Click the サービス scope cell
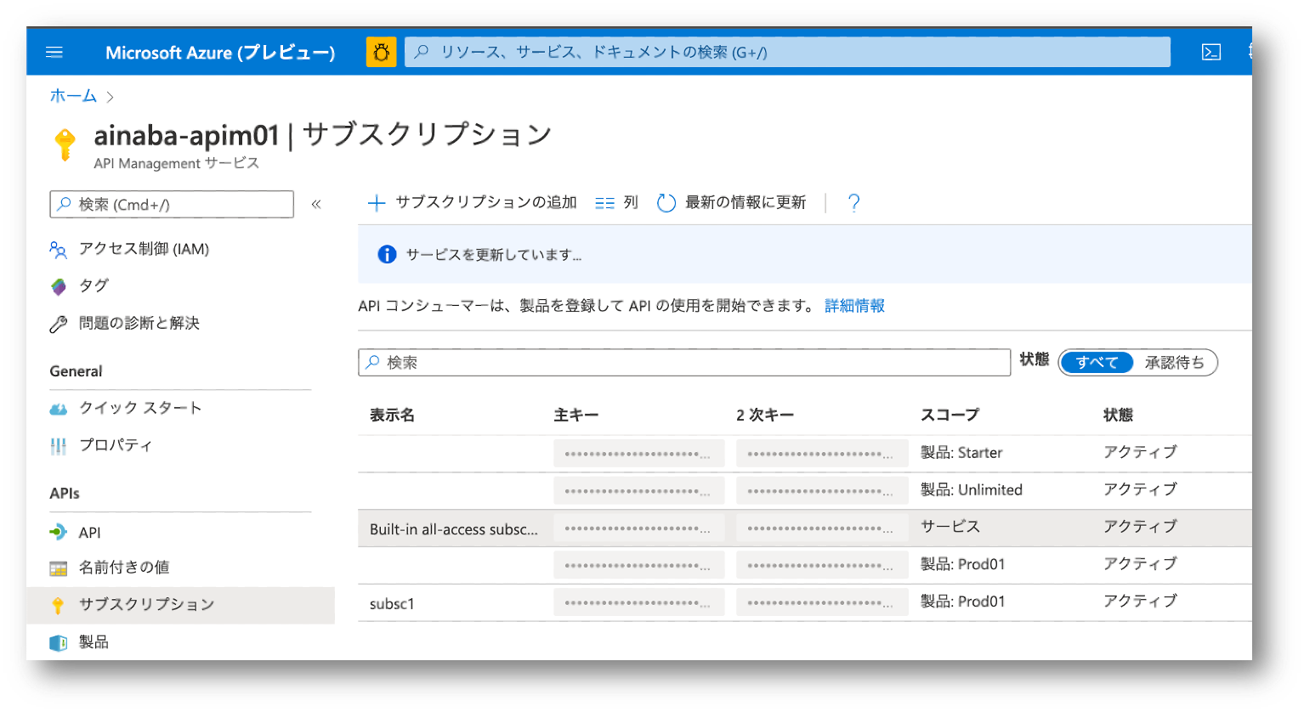Viewport: 1304px width, 712px height. click(x=950, y=527)
